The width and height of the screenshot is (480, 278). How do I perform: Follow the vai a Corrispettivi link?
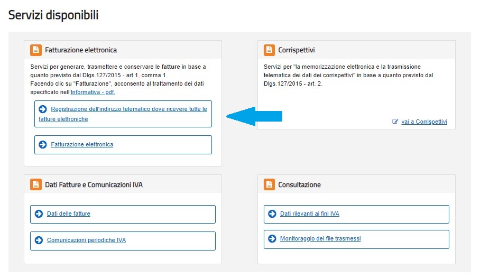[424, 122]
